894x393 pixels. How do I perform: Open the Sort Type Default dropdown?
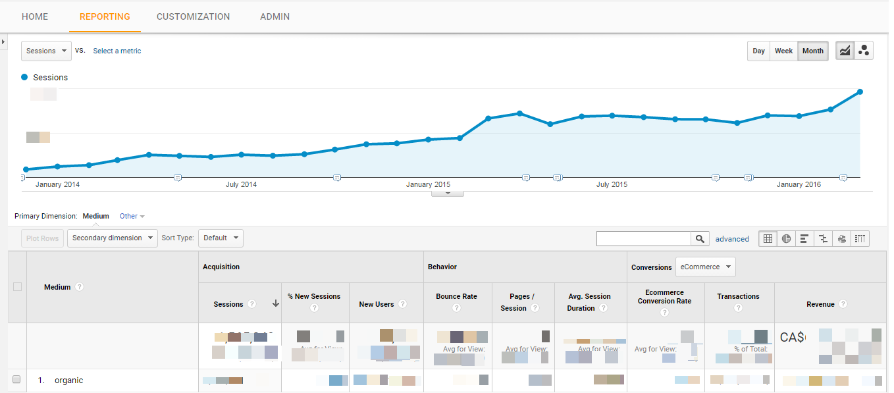pyautogui.click(x=221, y=238)
